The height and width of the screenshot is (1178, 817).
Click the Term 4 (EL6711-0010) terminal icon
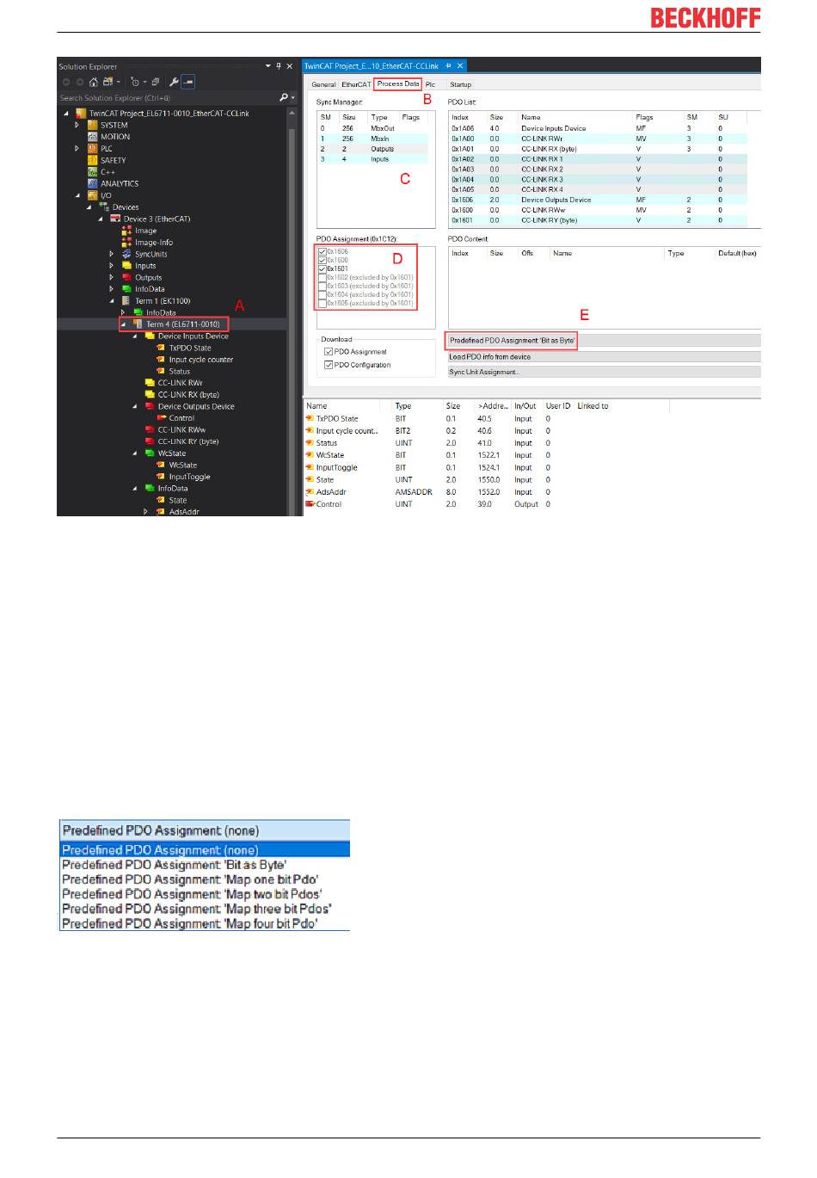pyautogui.click(x=138, y=324)
